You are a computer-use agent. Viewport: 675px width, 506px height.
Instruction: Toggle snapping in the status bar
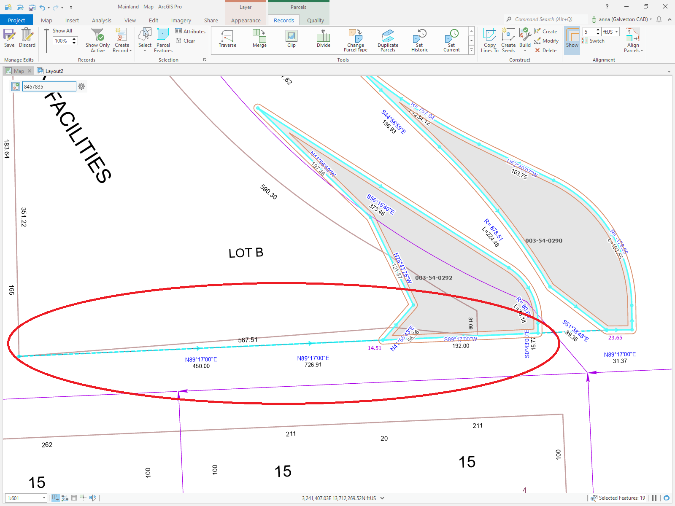pos(55,498)
